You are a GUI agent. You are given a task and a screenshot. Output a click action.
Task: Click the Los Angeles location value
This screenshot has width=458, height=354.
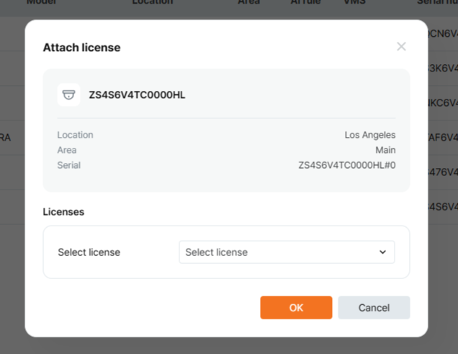[370, 135]
